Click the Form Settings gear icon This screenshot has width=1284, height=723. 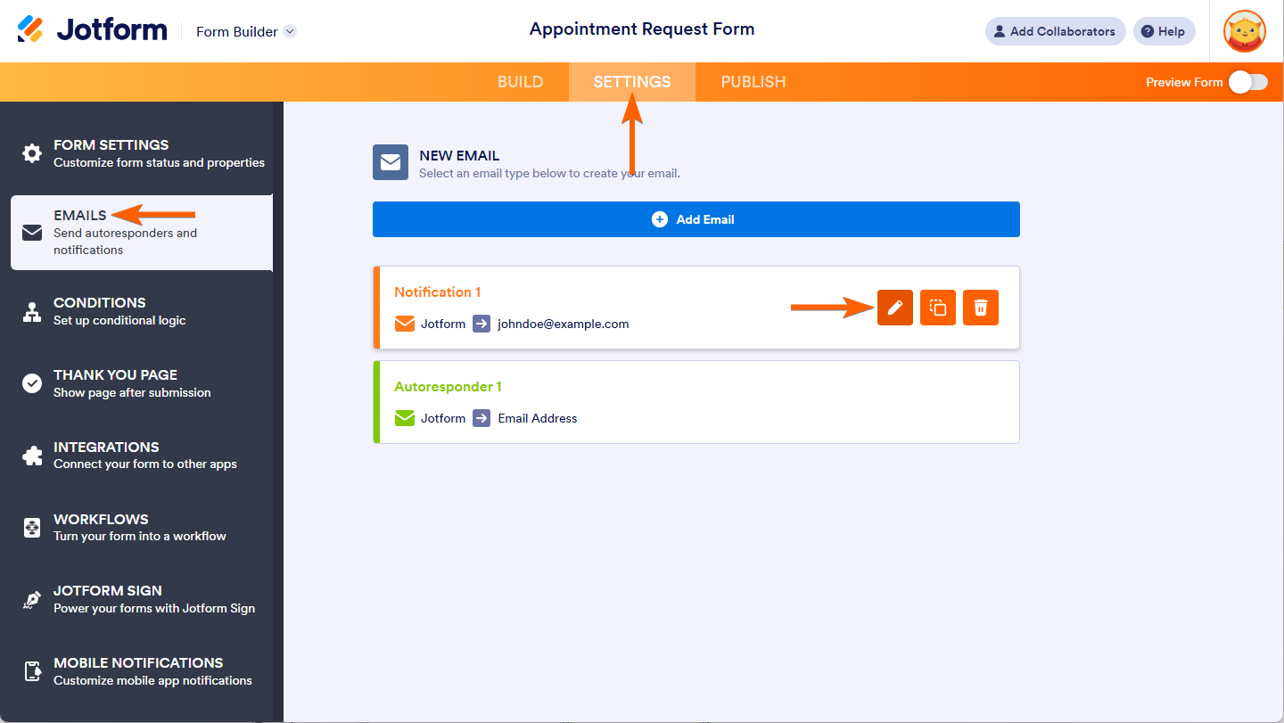pyautogui.click(x=32, y=153)
